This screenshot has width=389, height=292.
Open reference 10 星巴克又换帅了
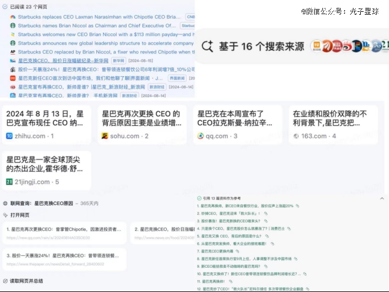[249, 274]
